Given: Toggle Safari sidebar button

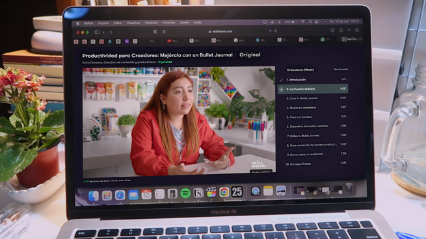Looking at the screenshot, I should (x=97, y=32).
